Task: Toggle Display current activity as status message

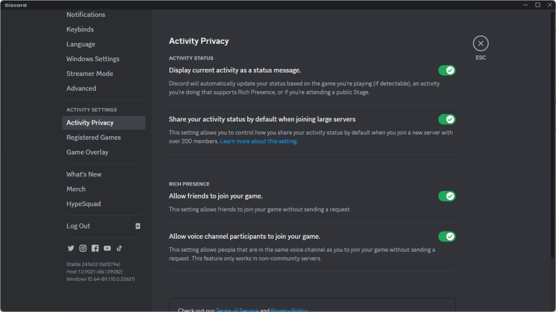Action: coord(447,70)
